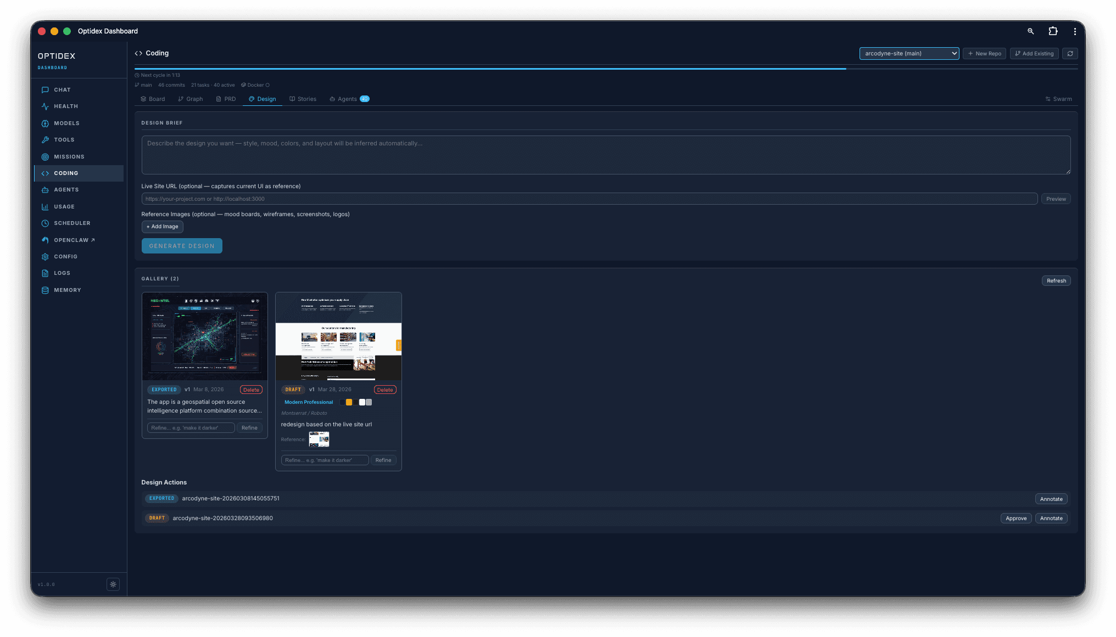The width and height of the screenshot is (1116, 637).
Task: Switch to the Stories tab
Action: click(x=303, y=99)
